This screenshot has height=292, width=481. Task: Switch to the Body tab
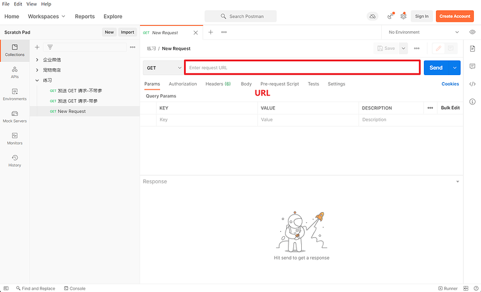(x=246, y=84)
